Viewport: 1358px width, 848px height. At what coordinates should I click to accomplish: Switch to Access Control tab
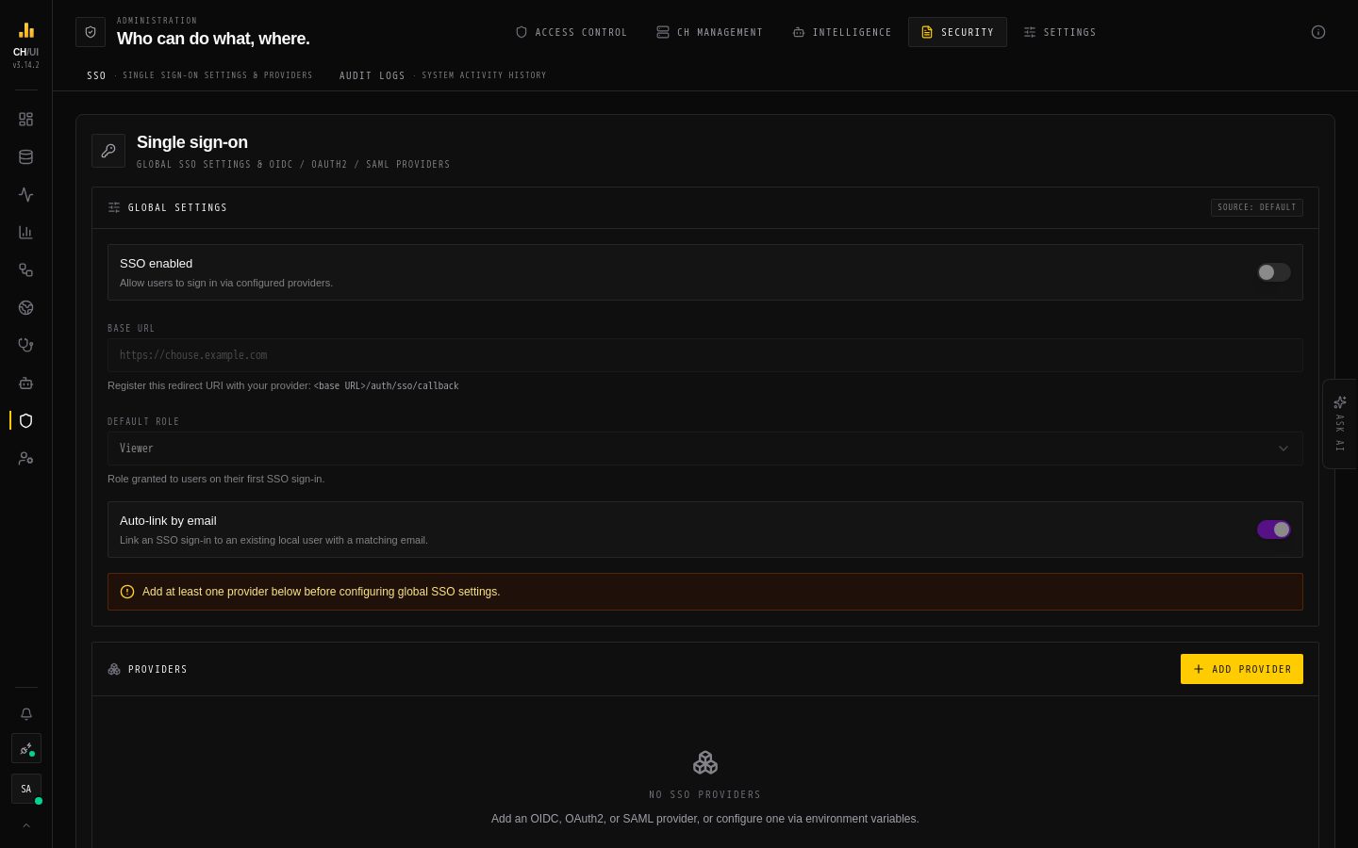coord(571,32)
